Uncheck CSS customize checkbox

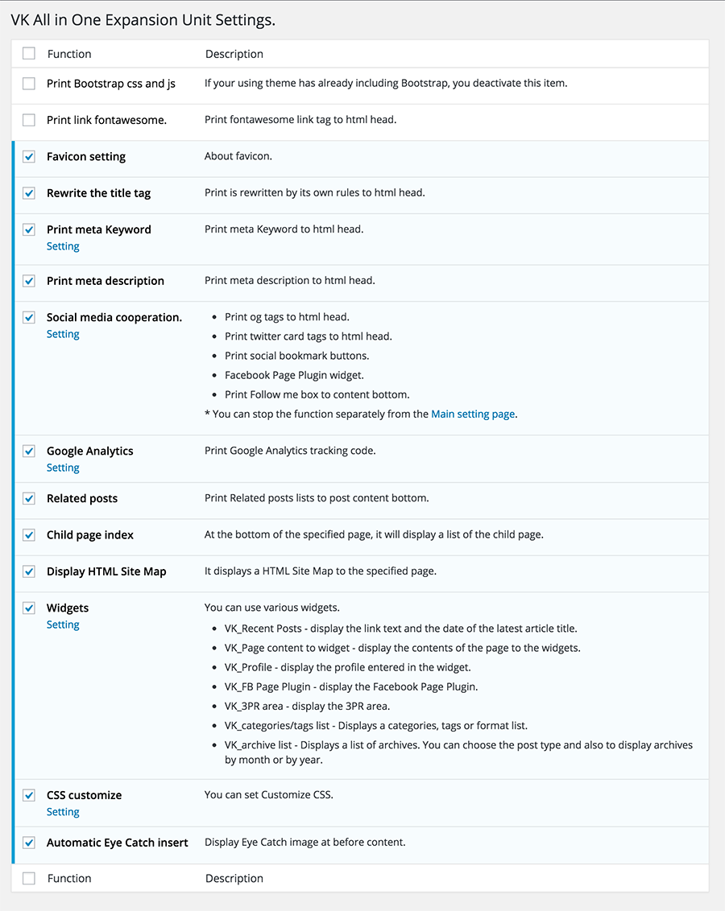29,795
